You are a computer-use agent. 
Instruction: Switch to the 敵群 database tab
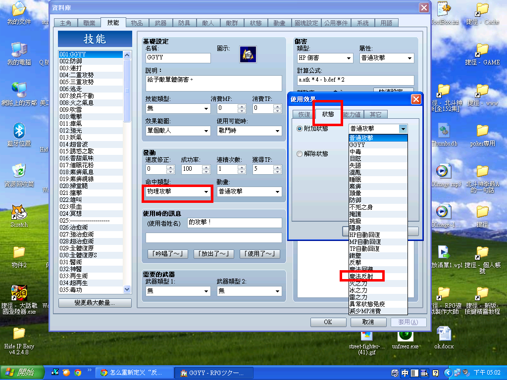tap(232, 23)
